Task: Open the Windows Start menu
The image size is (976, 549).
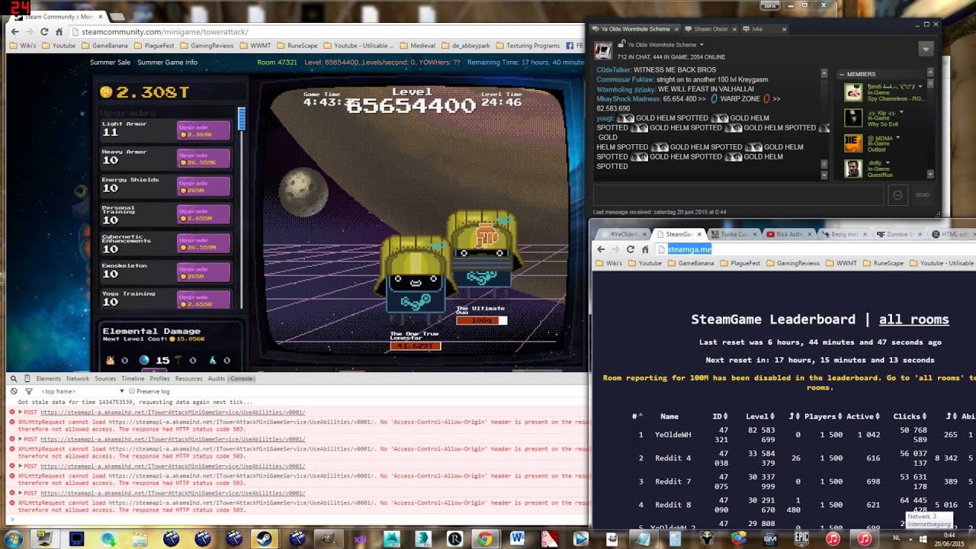Action: (x=13, y=538)
